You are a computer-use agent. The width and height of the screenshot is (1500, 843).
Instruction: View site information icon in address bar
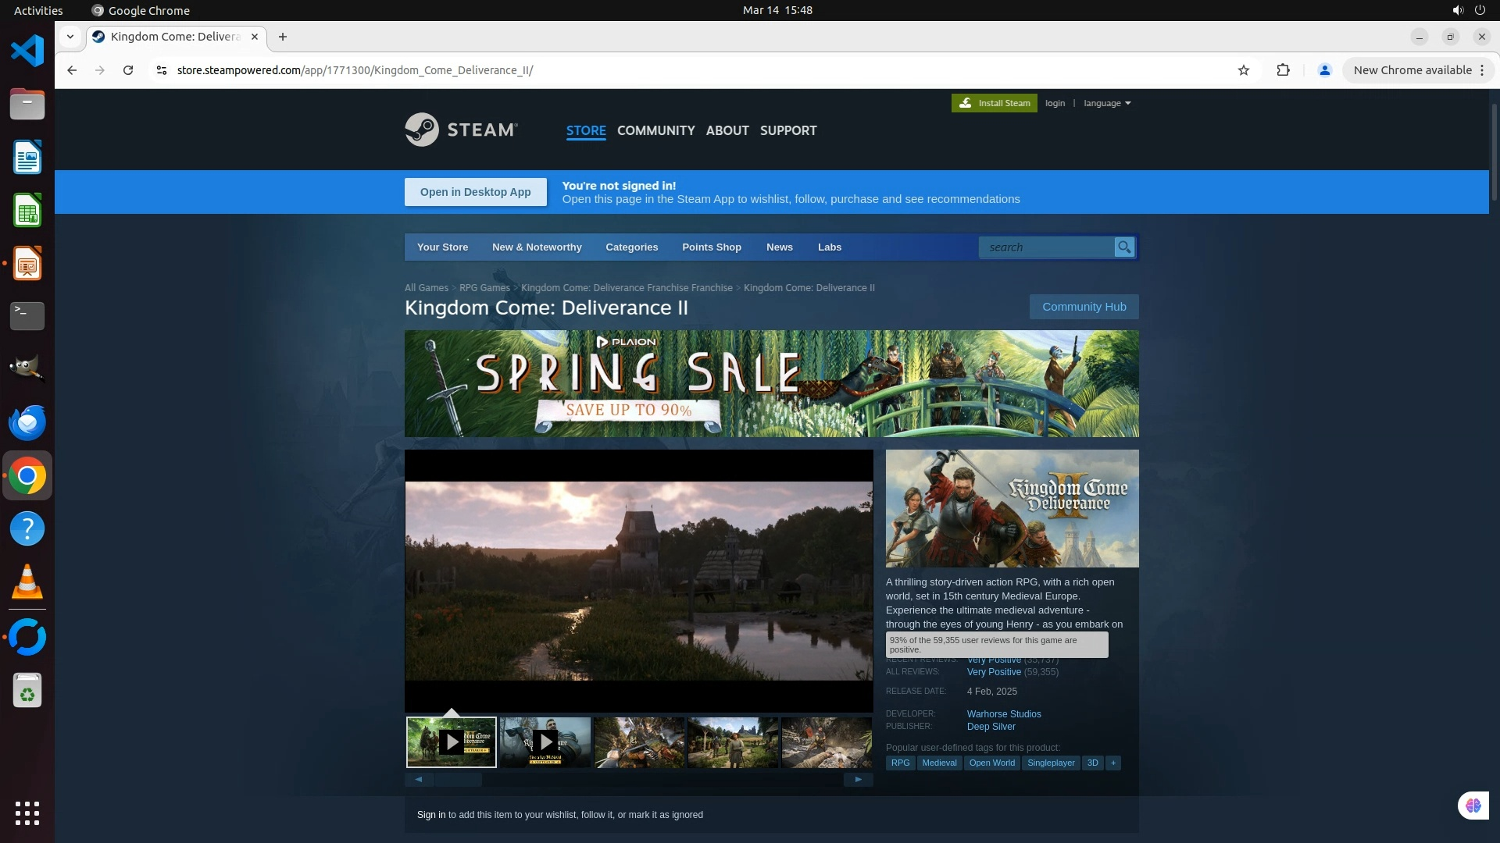162,70
